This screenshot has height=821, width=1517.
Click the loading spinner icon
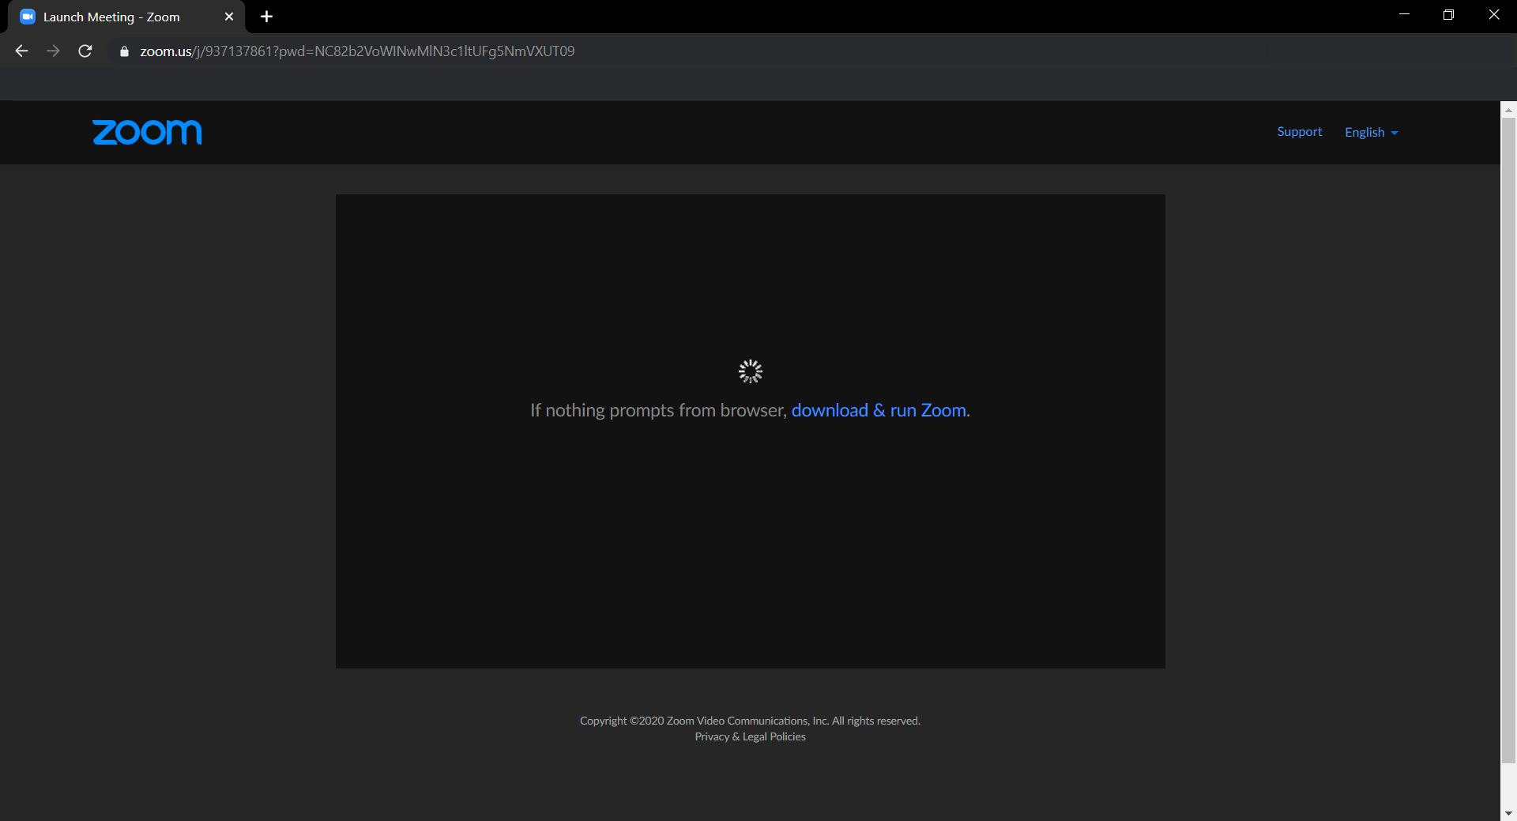point(751,371)
